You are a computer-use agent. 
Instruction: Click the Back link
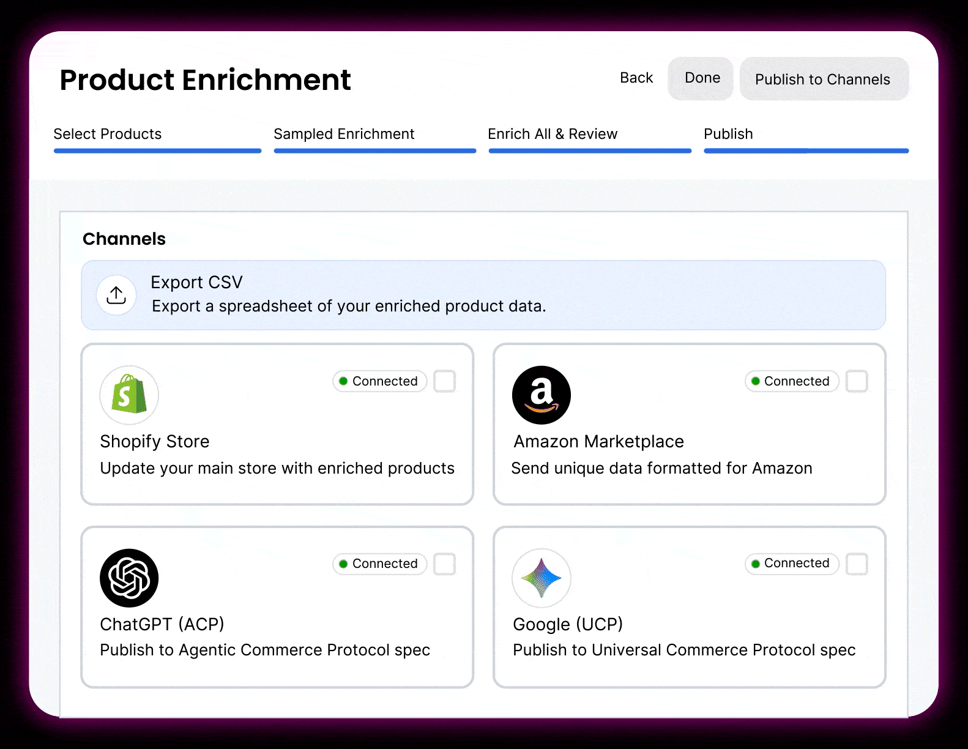(x=636, y=78)
